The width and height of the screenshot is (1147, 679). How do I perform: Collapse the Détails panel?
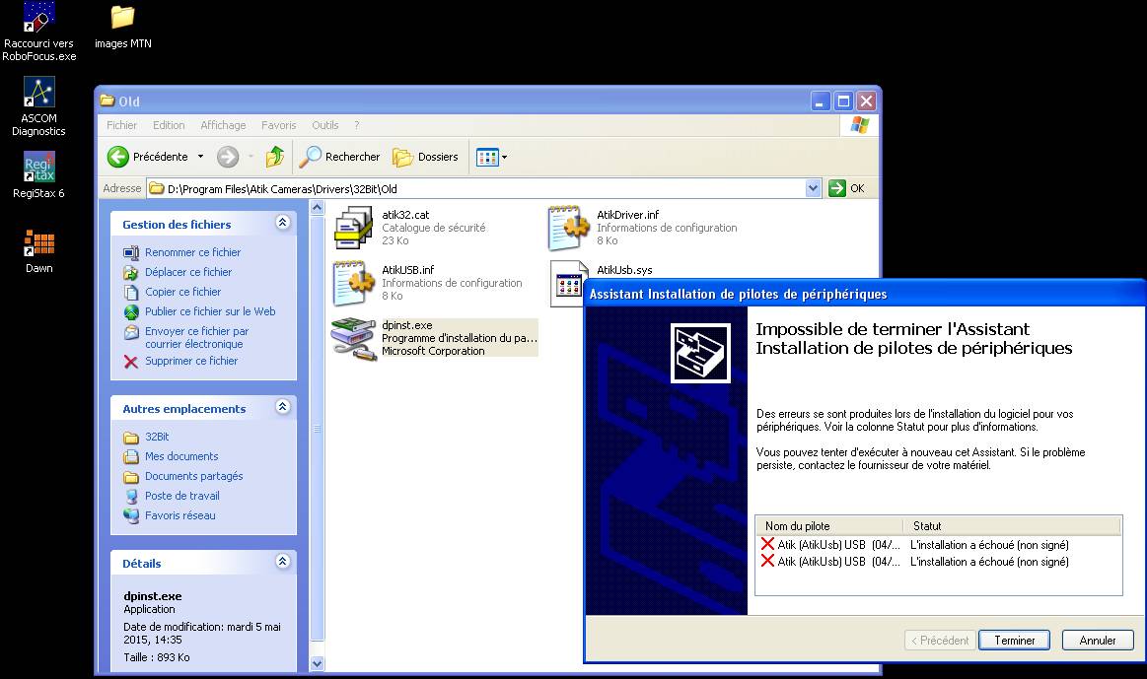pos(283,562)
